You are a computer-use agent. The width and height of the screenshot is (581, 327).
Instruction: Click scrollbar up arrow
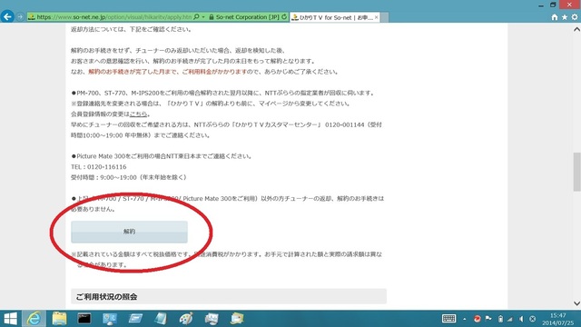coord(576,29)
